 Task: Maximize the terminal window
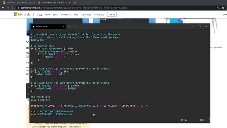pyautogui.click(x=200, y=26)
